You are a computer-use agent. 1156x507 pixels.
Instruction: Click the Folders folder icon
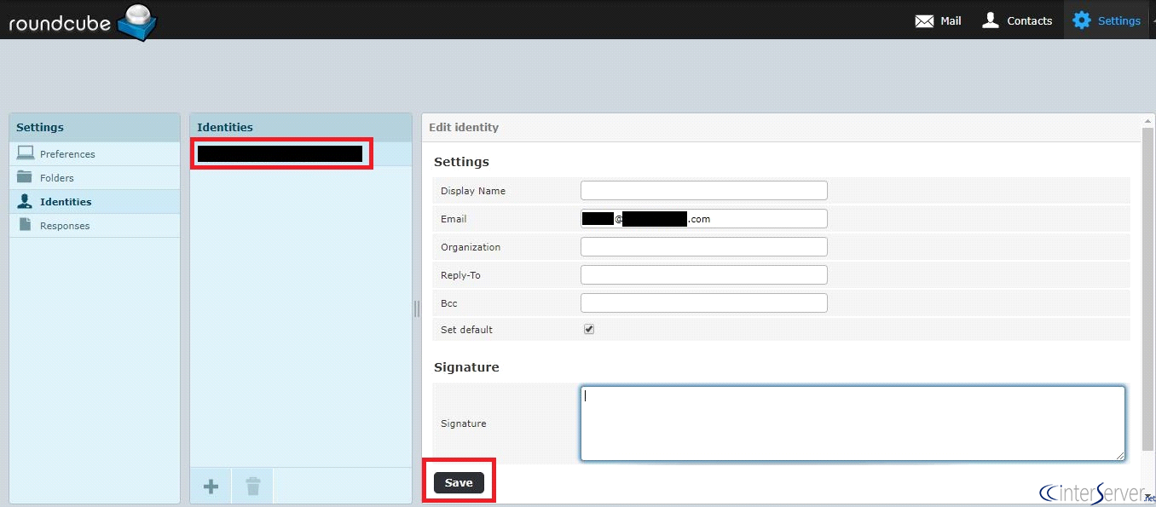coord(25,177)
